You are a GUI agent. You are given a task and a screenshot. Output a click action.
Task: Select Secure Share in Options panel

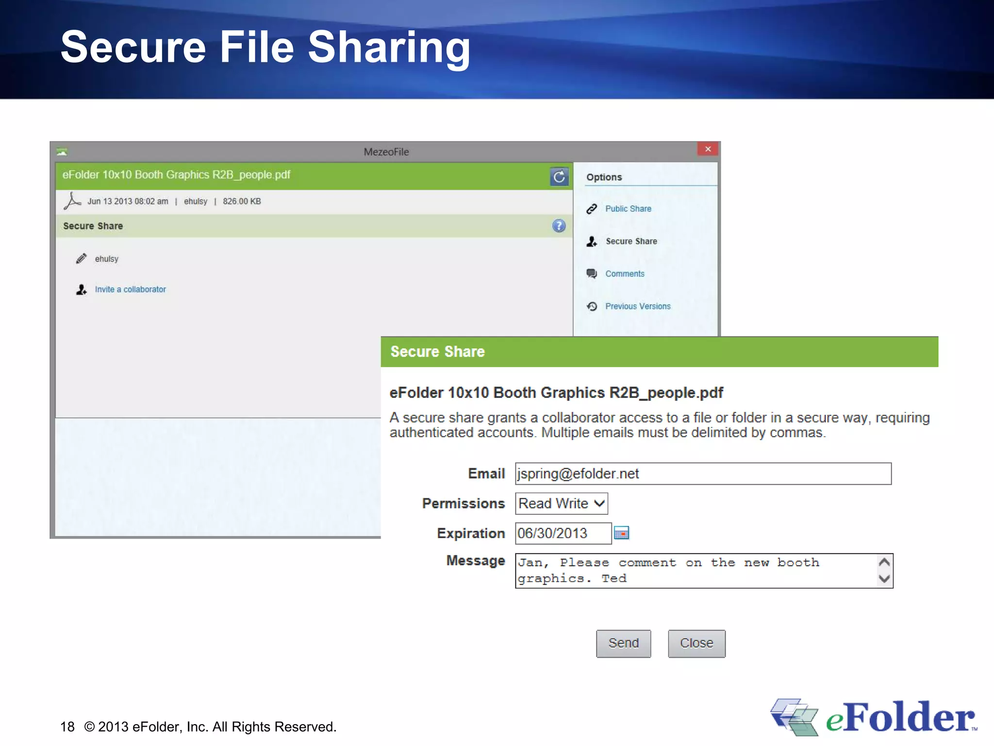coord(631,241)
